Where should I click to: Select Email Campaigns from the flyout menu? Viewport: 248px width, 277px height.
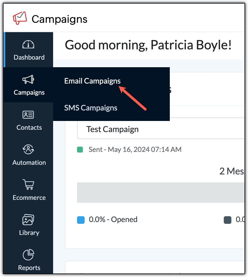pos(92,81)
